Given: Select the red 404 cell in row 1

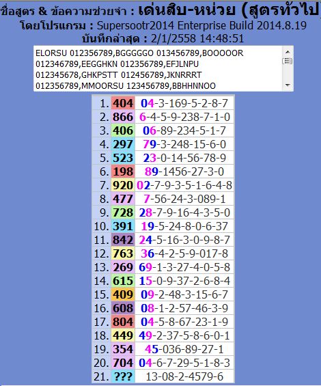Looking at the screenshot, I should click(x=123, y=103).
